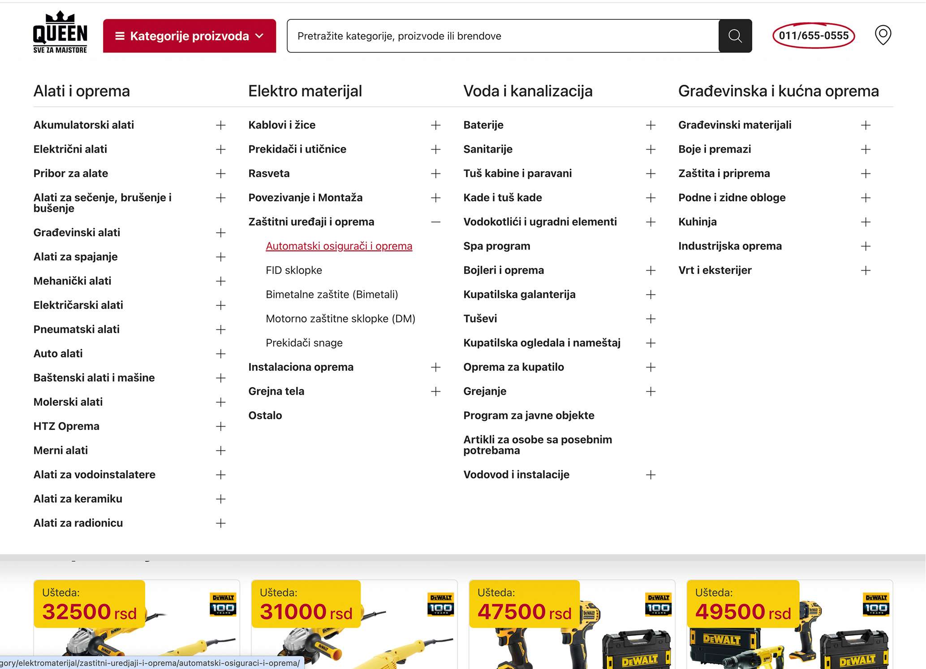
Task: Go to FID sklopke subcategory
Action: [294, 270]
